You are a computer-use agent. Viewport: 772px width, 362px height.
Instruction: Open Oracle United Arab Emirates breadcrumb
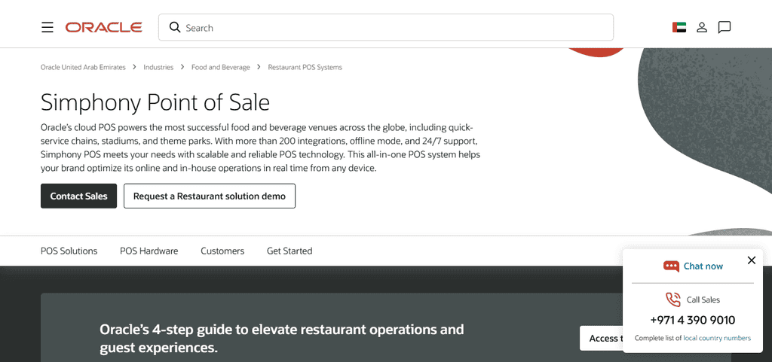pos(83,67)
